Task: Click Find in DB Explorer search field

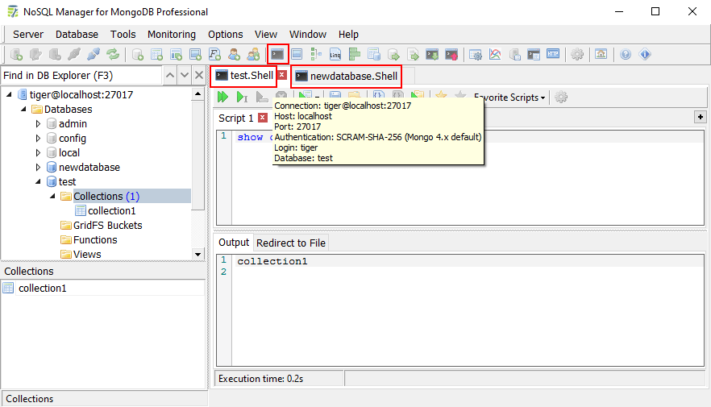Action: tap(81, 75)
